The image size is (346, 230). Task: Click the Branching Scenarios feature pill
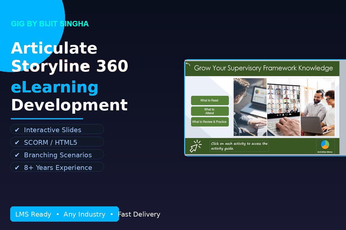point(57,154)
